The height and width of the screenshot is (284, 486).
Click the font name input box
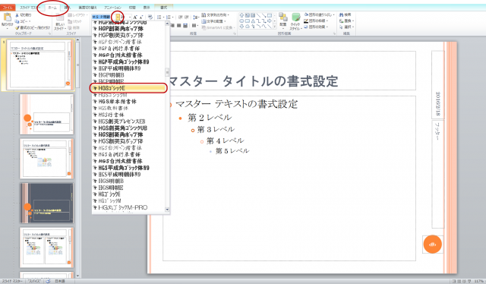tap(103, 17)
